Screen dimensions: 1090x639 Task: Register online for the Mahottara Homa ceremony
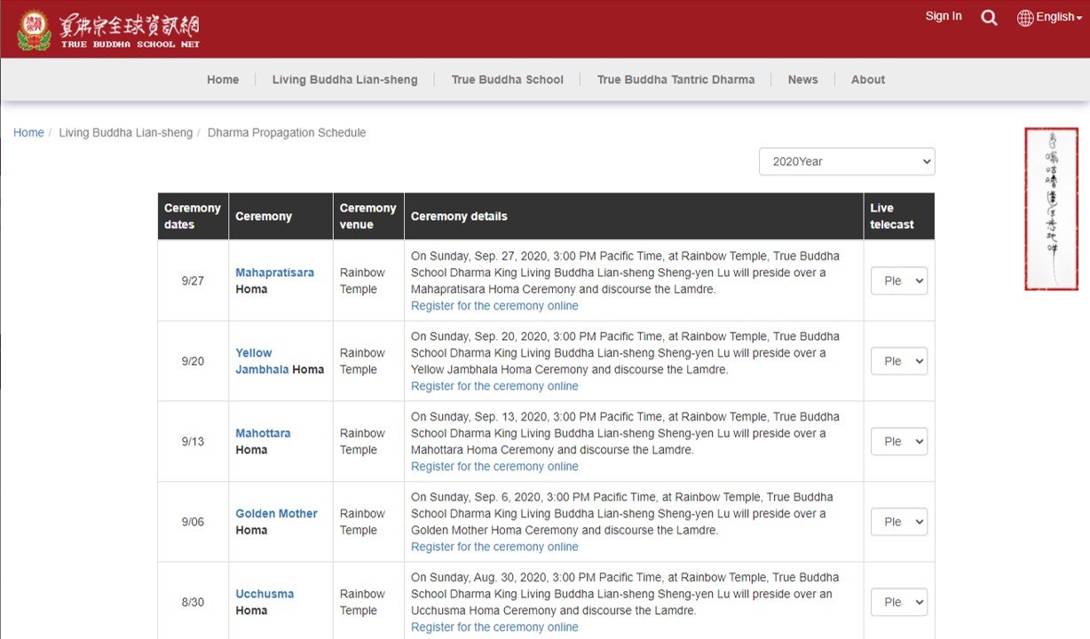click(494, 467)
